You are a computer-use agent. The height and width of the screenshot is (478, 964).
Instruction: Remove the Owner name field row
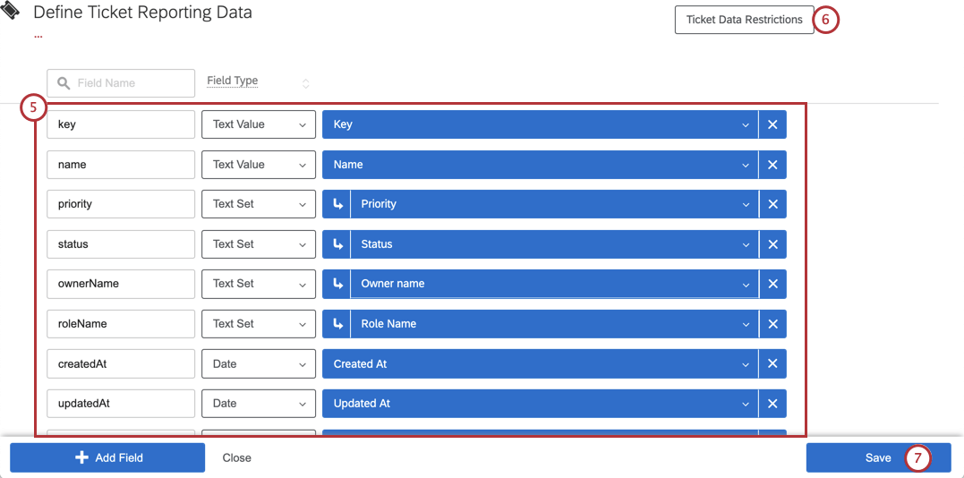pos(772,284)
